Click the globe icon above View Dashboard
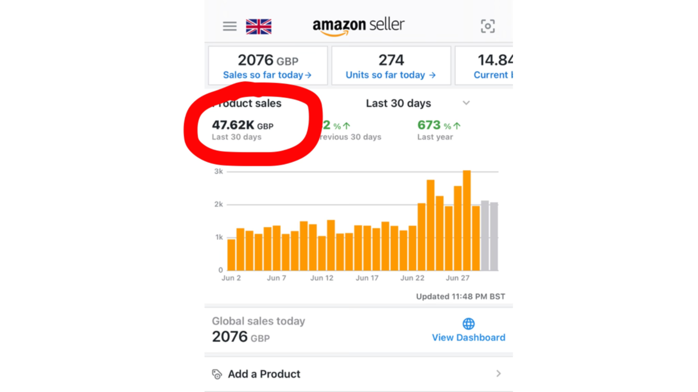The image size is (698, 392). tap(468, 324)
